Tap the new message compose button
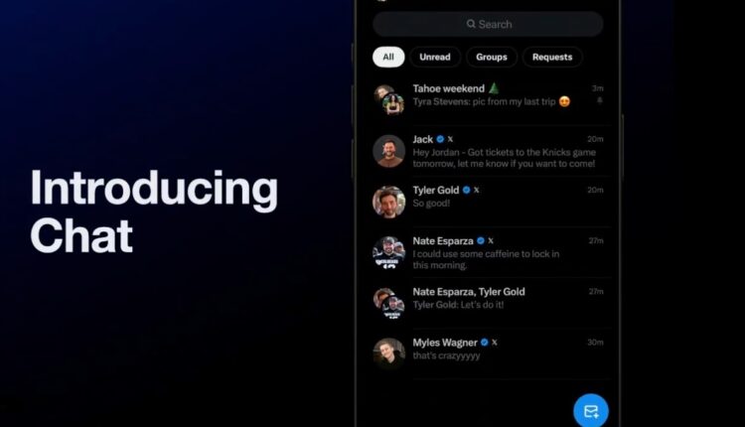The height and width of the screenshot is (427, 745). [591, 411]
